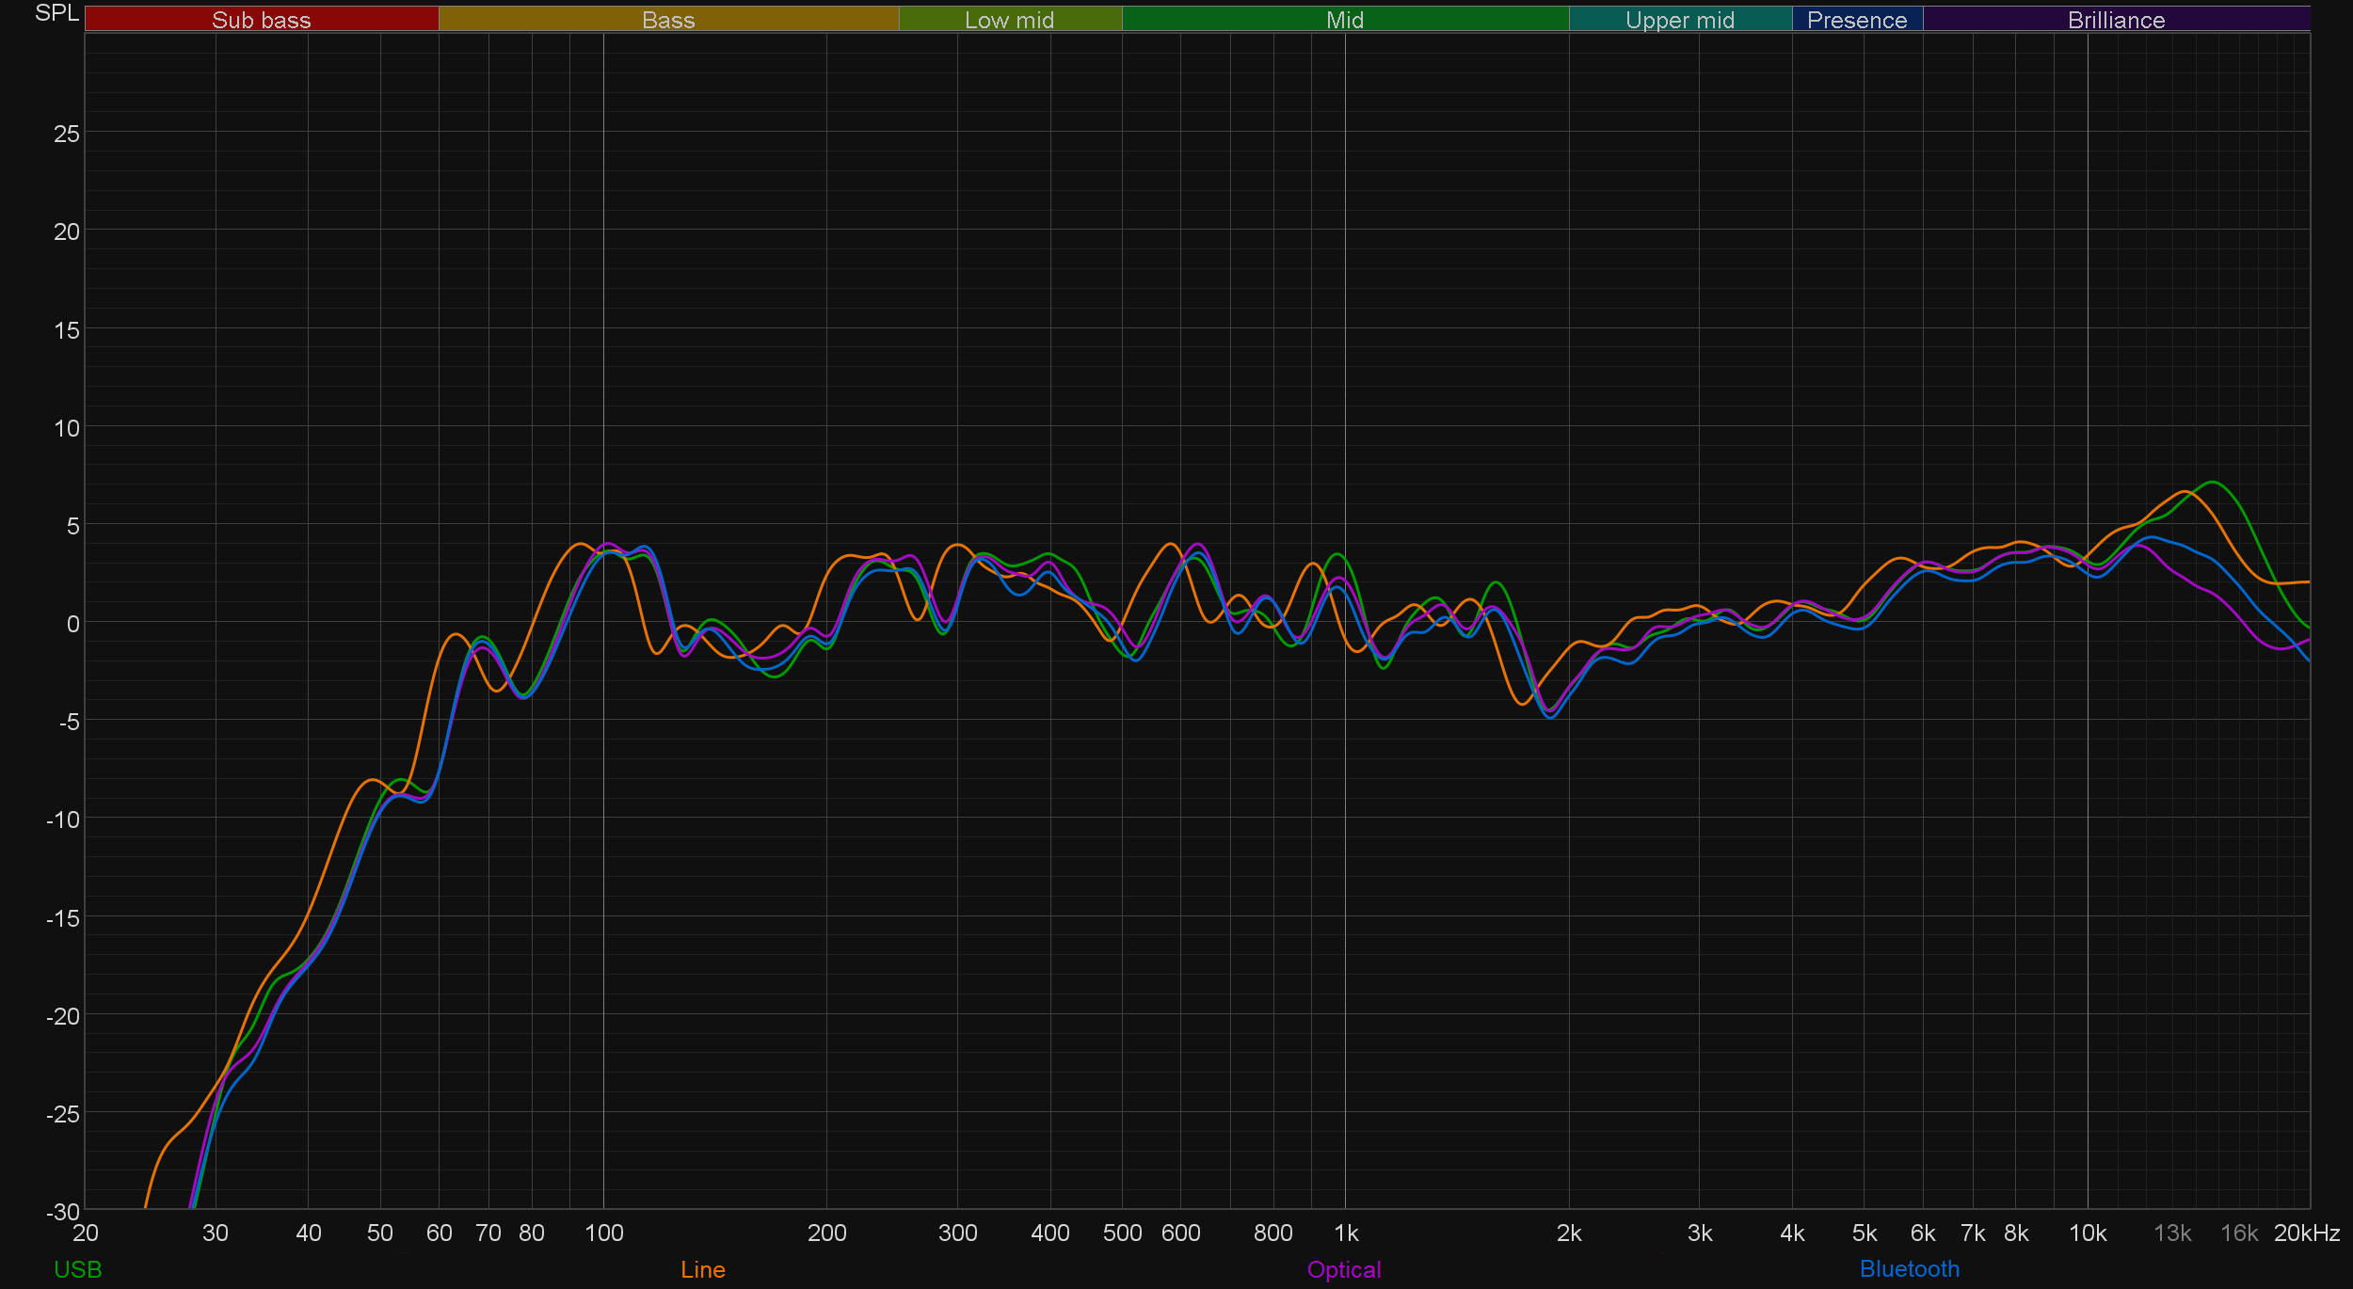Select the Brilliance band header
2353x1289 pixels.
[2116, 20]
